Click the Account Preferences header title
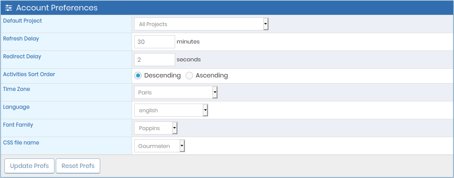Image resolution: width=454 pixels, height=178 pixels. coord(57,8)
